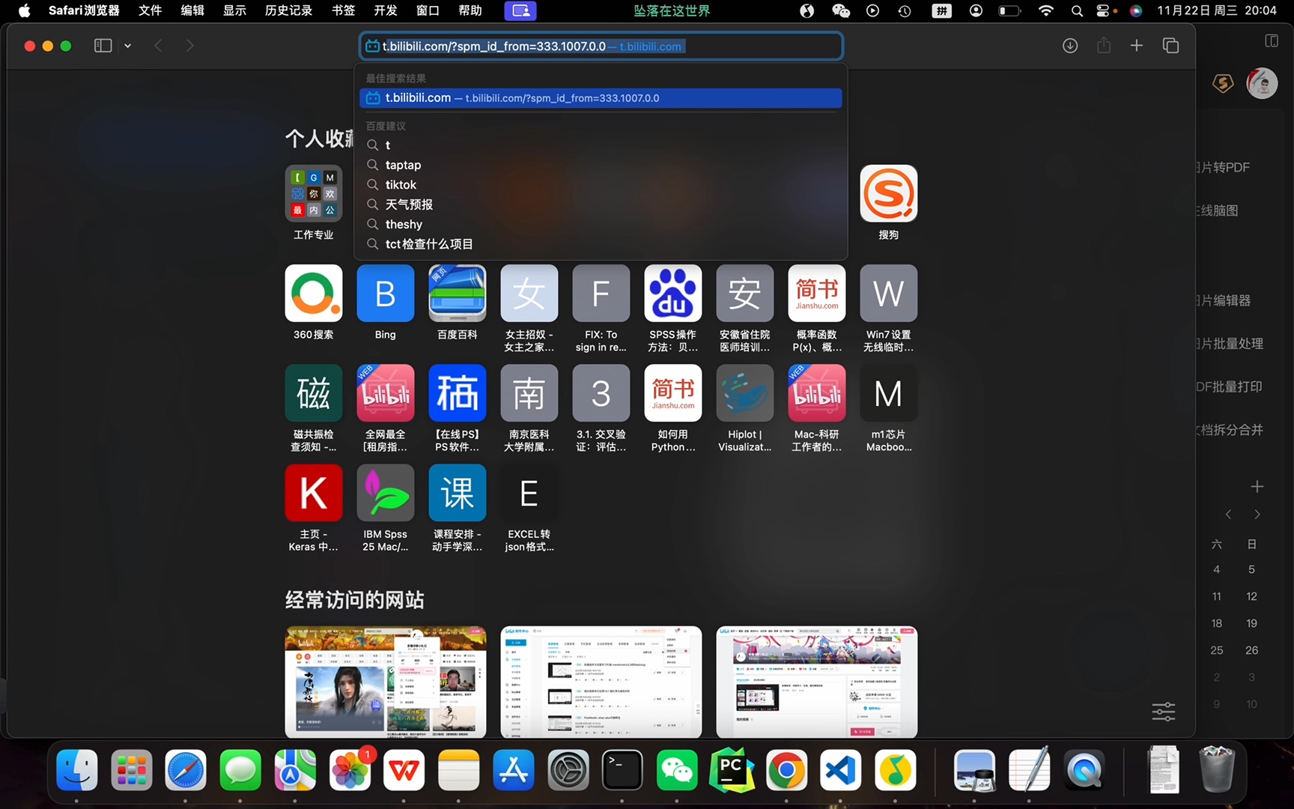
Task: Open the Mac-科研工作者 bilibili favorite
Action: [817, 393]
